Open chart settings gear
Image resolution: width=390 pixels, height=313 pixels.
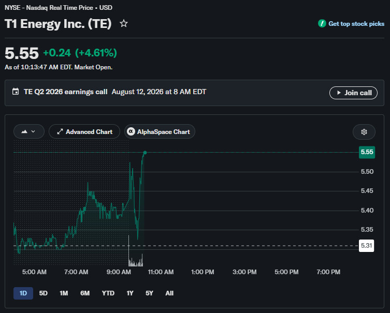(x=364, y=132)
